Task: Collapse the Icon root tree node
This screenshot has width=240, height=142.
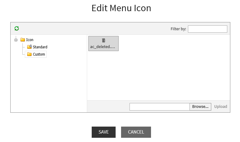Action: [16, 40]
